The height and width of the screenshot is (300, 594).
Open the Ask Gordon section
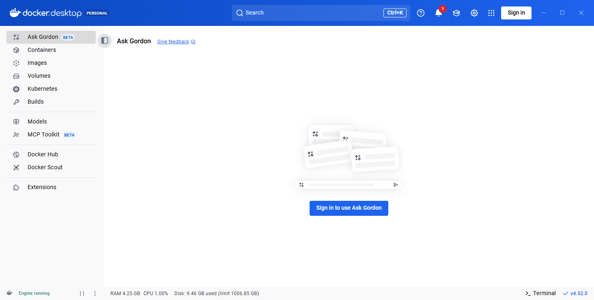(51, 37)
